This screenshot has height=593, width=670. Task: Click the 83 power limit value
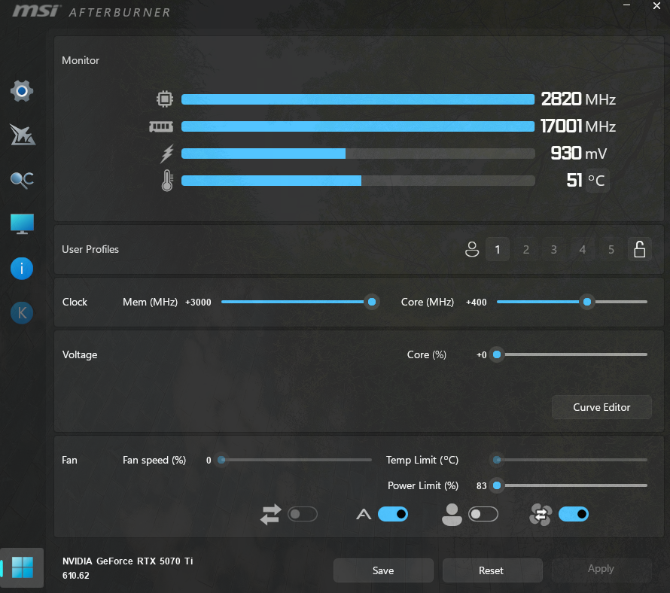(x=482, y=486)
